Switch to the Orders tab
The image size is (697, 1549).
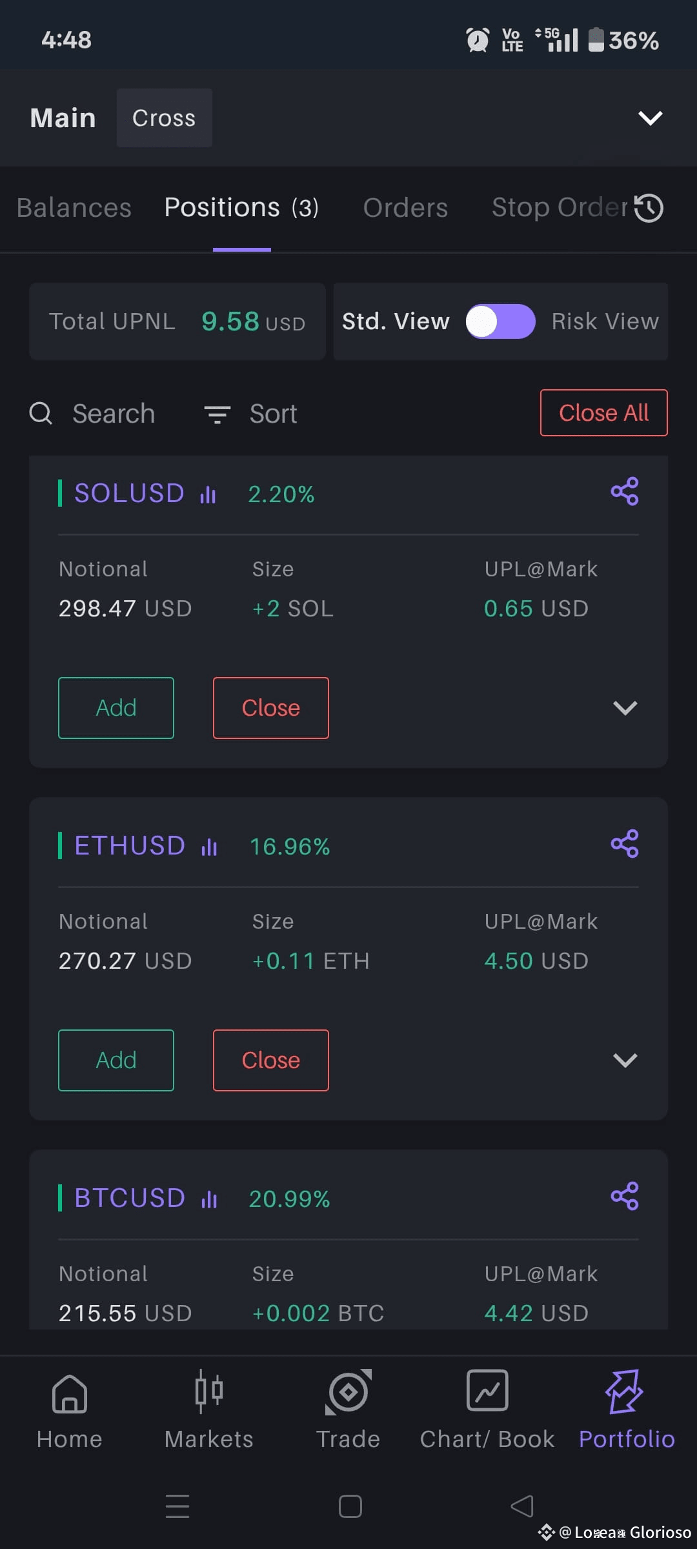point(405,208)
